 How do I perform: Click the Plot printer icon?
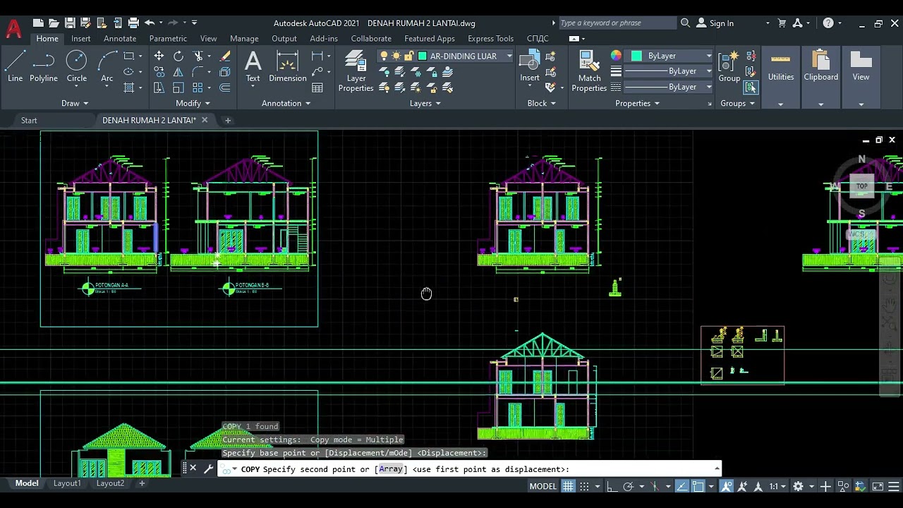point(133,23)
